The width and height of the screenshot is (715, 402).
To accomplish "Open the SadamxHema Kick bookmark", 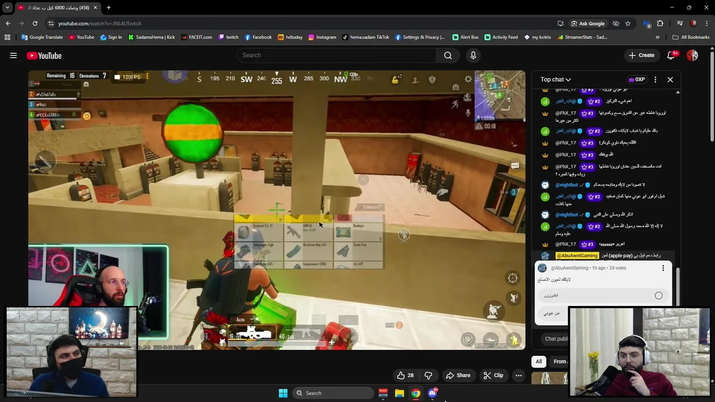I will (151, 37).
